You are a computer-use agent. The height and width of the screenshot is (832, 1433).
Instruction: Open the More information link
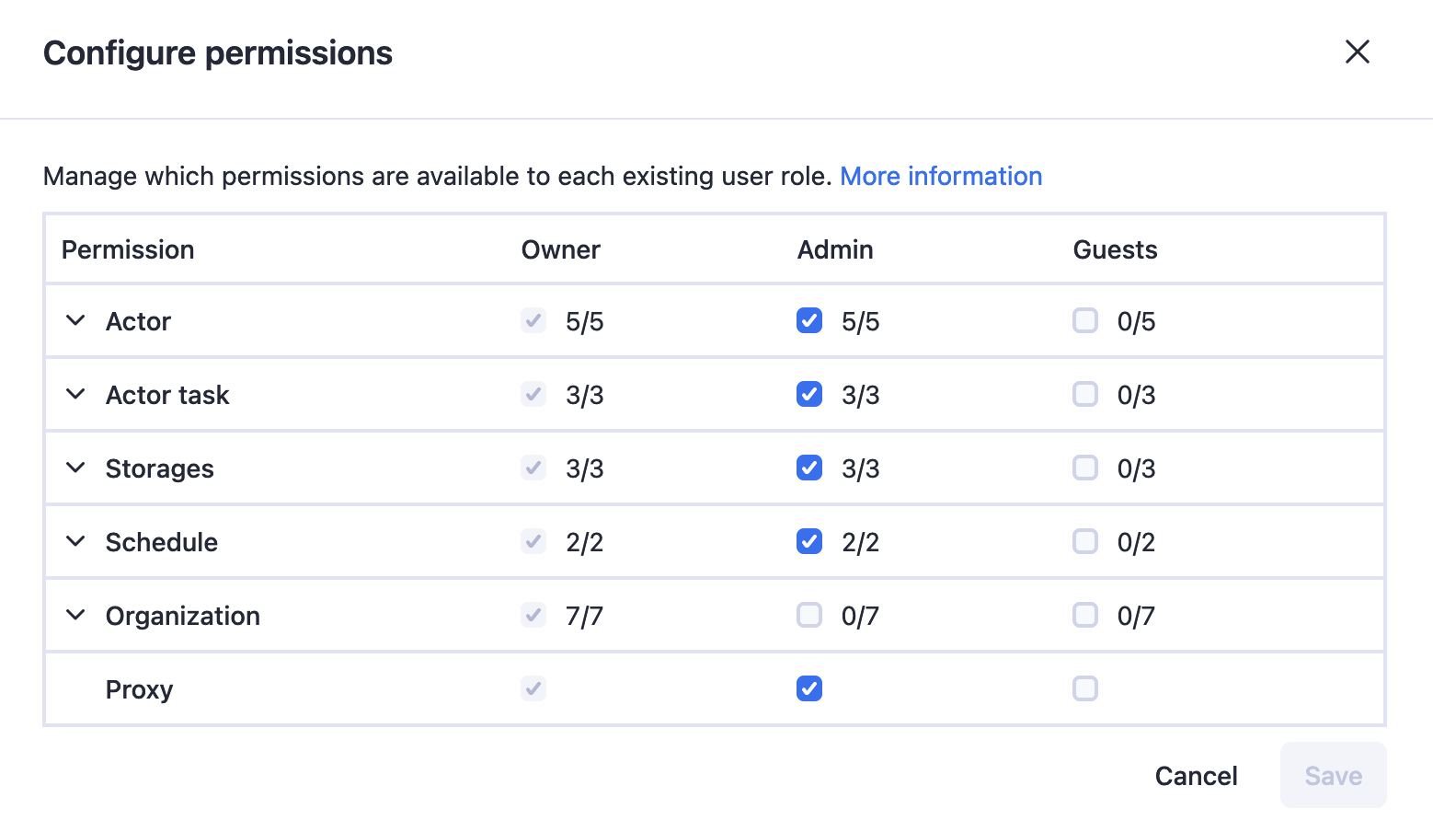(x=941, y=176)
